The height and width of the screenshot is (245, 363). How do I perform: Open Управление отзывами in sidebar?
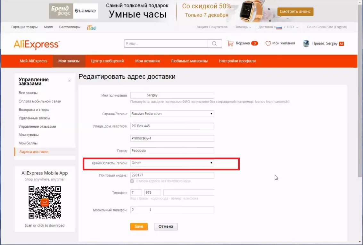tap(37, 126)
